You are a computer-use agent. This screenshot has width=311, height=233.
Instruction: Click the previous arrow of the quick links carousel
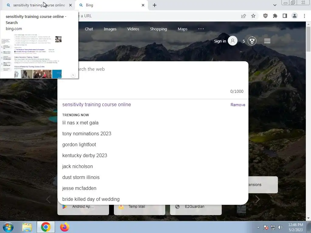48,199
